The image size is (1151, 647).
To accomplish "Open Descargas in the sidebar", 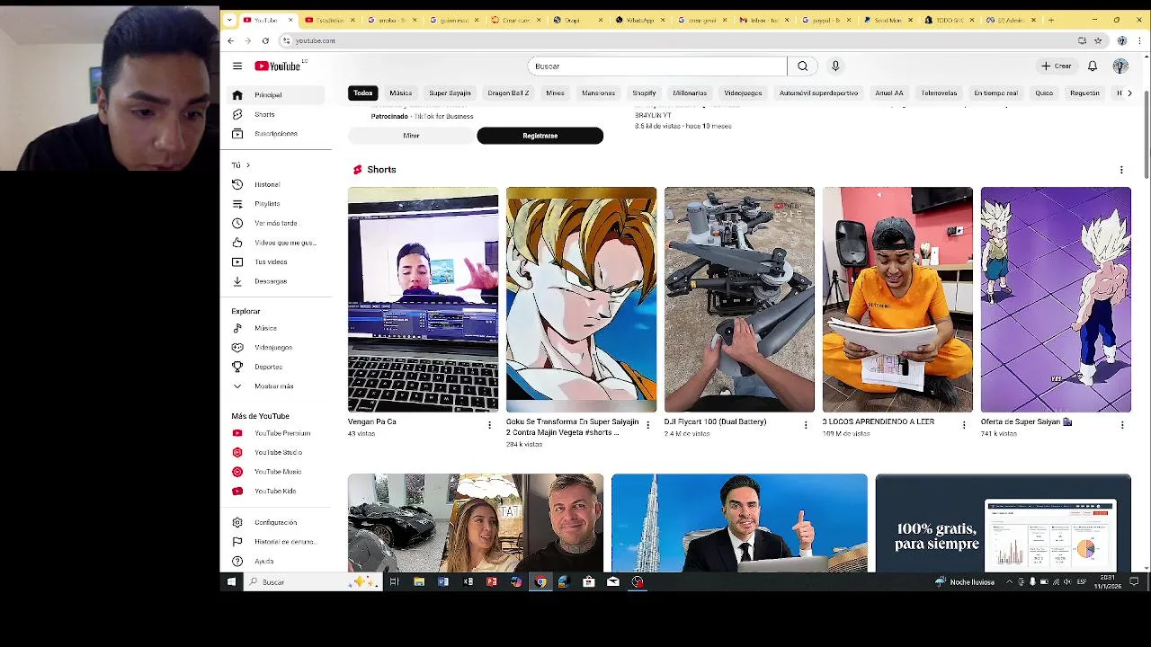I will 274,281.
